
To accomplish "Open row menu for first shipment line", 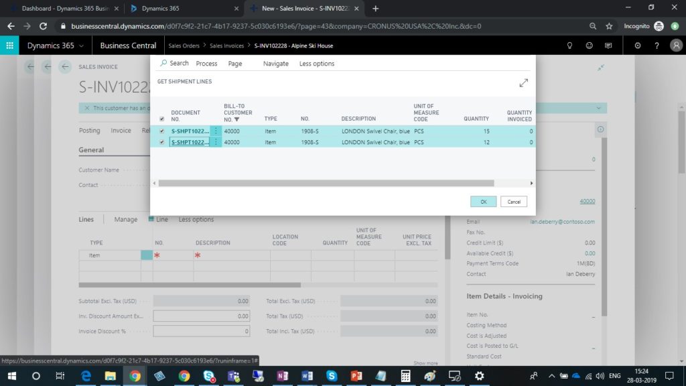I will tap(216, 131).
